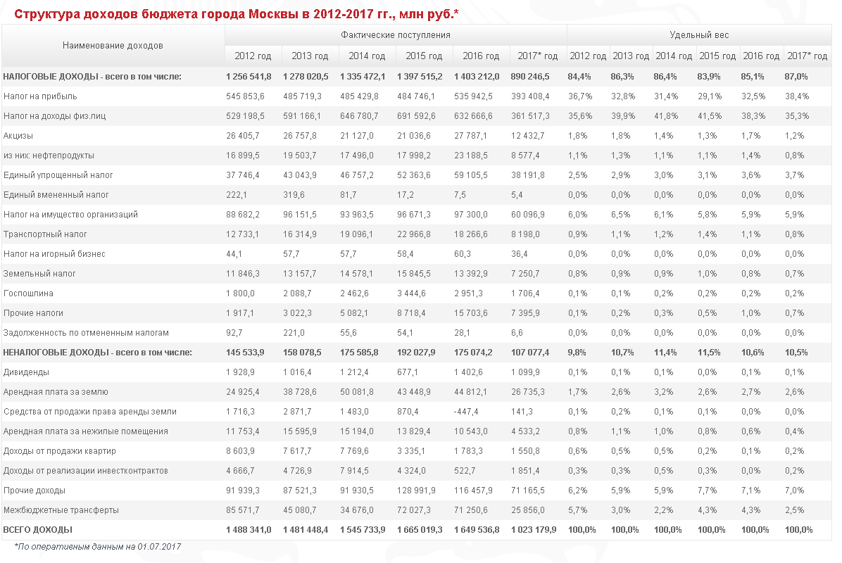Click the 'Транспортный налог' row label
Viewport: 842px width, 563px height.
[x=45, y=234]
